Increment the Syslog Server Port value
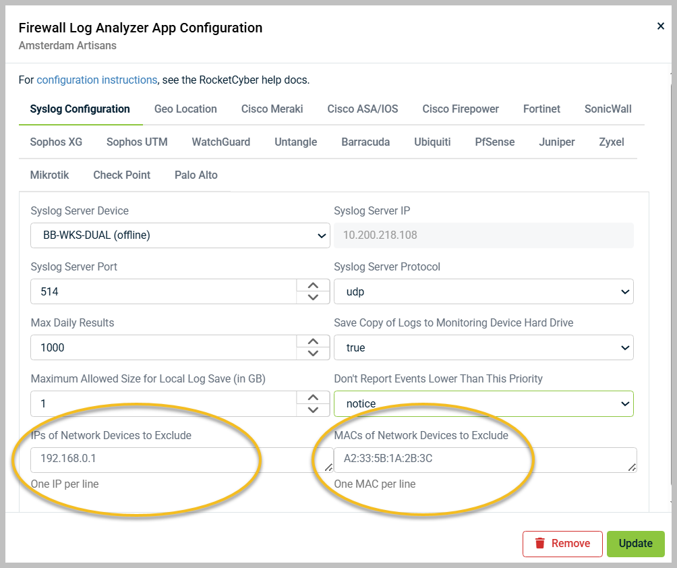 pos(313,286)
